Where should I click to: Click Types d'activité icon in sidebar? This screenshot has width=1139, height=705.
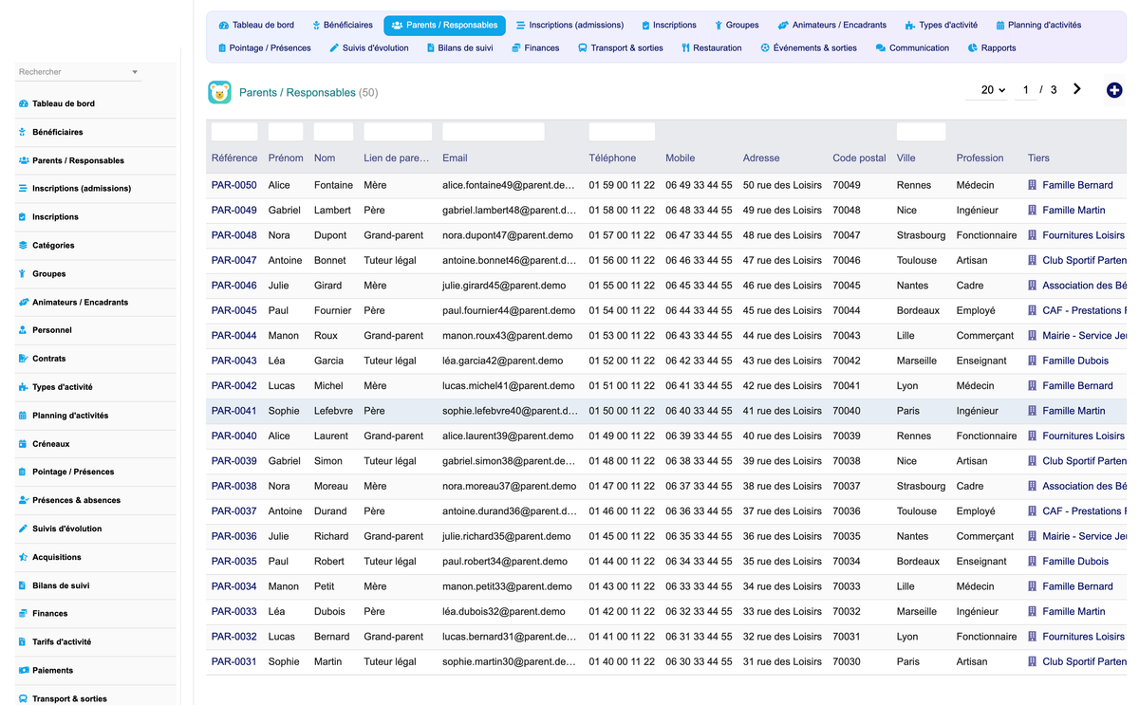(23, 387)
